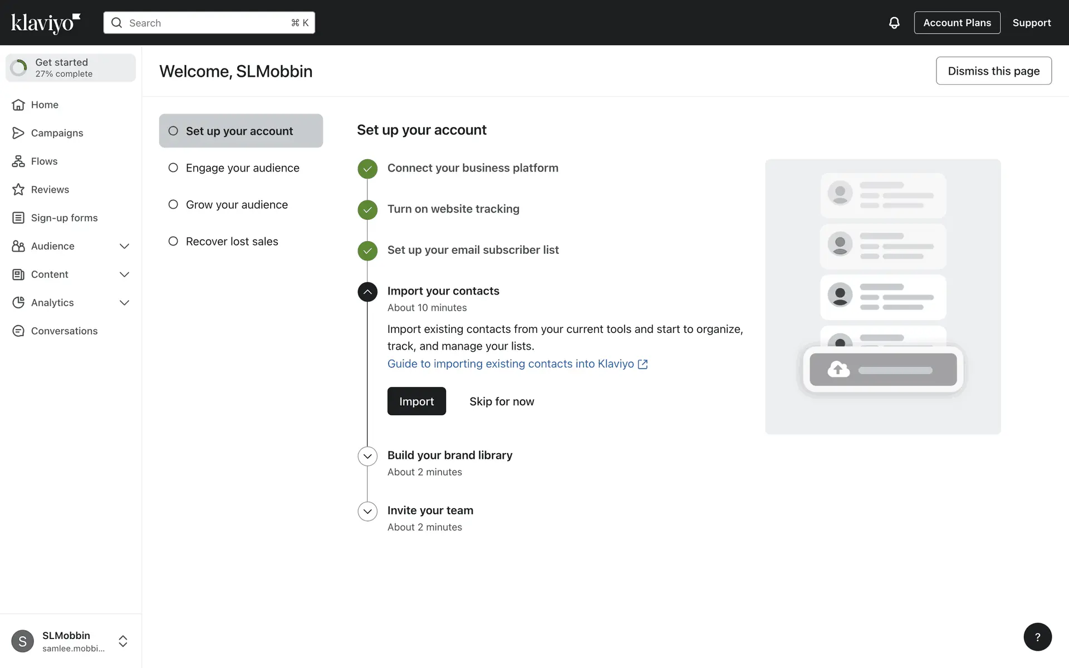Select the Grow your audience radio circle
1069x668 pixels.
[x=173, y=204]
